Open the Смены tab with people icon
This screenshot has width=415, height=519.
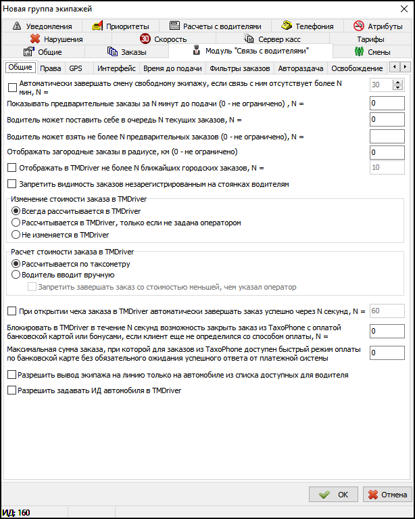coord(372,52)
